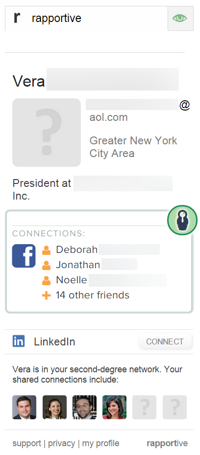200x455 pixels.
Task: Show 14 other friends
Action: tap(93, 295)
